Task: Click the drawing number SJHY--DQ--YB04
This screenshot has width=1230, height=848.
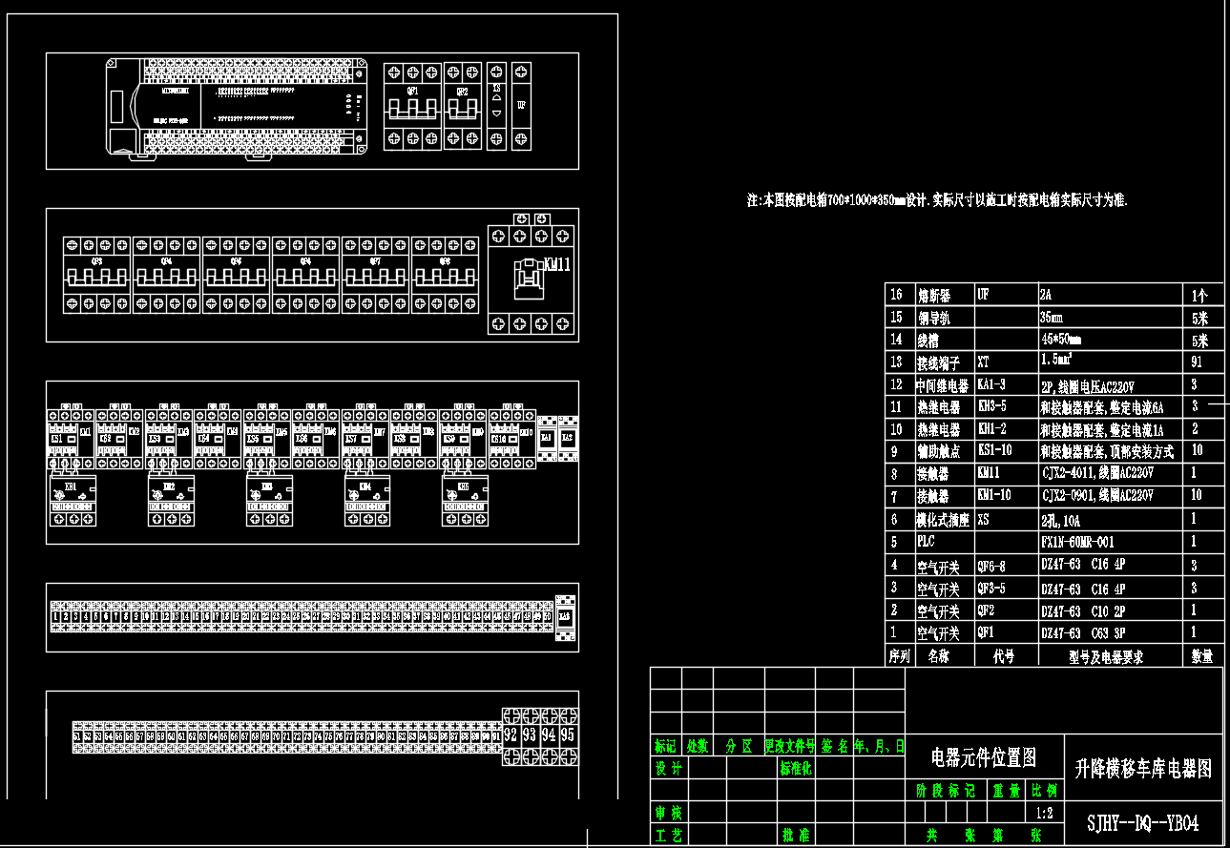Action: (x=1142, y=823)
